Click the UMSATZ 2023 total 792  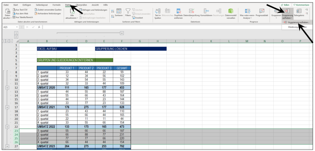[x=122, y=146]
